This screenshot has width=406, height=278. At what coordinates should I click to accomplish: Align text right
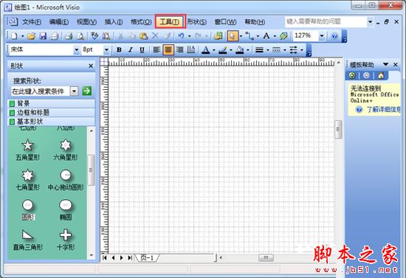point(179,49)
